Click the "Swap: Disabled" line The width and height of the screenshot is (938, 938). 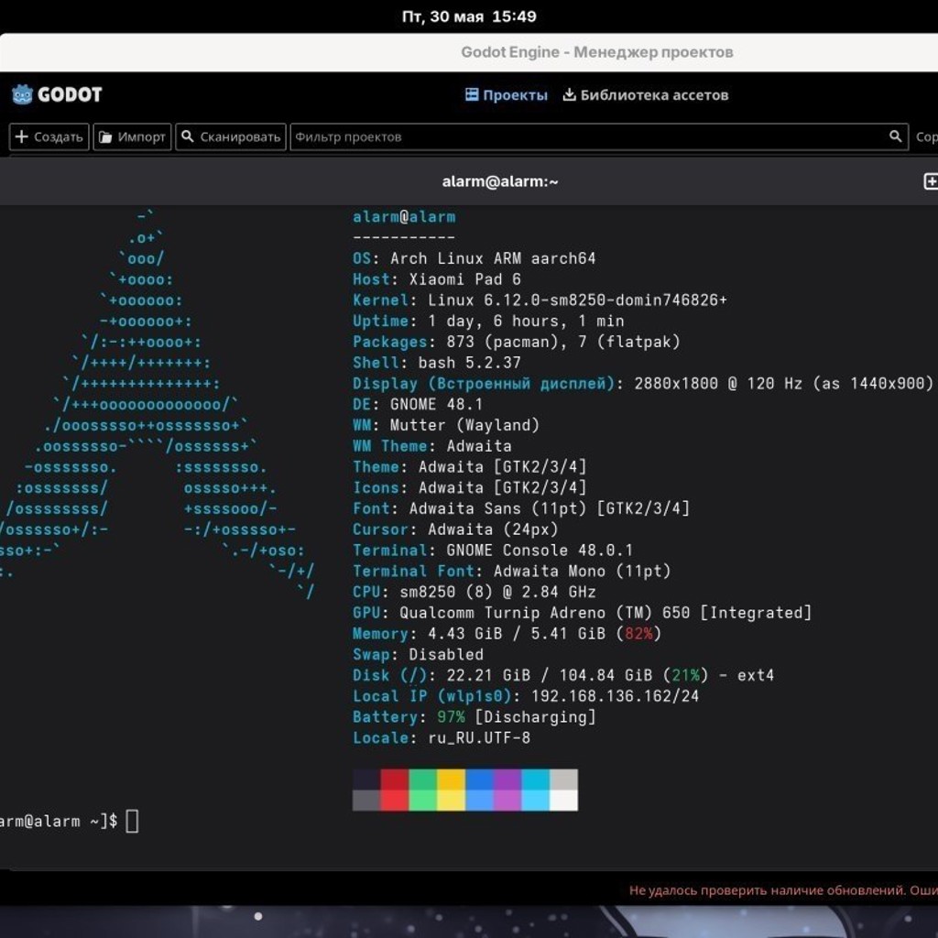pos(418,654)
